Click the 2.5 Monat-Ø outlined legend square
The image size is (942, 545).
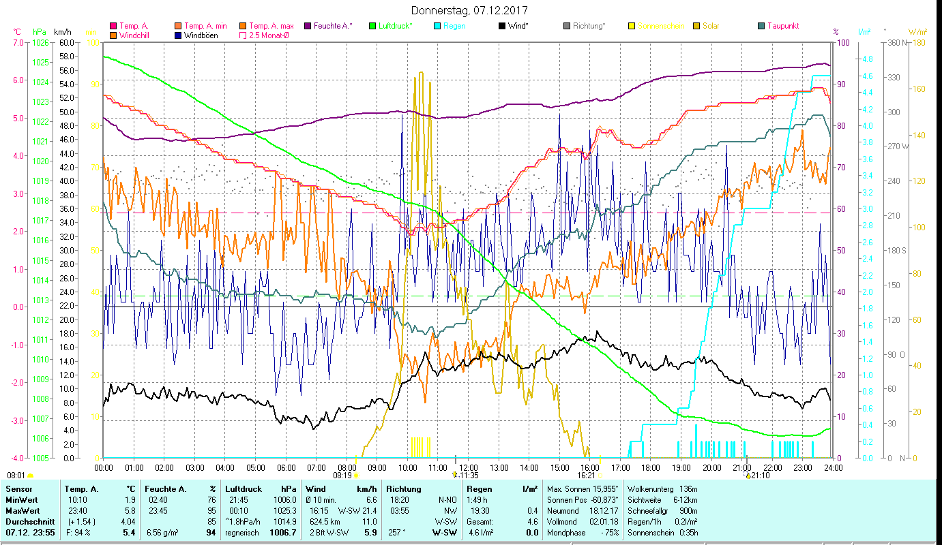click(x=242, y=35)
